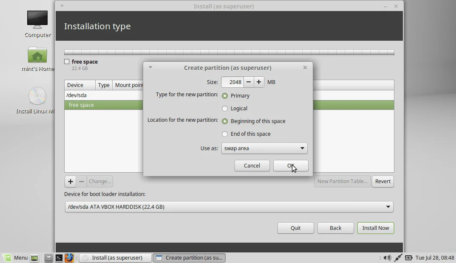Open the boot loader device dropdown

click(x=229, y=207)
